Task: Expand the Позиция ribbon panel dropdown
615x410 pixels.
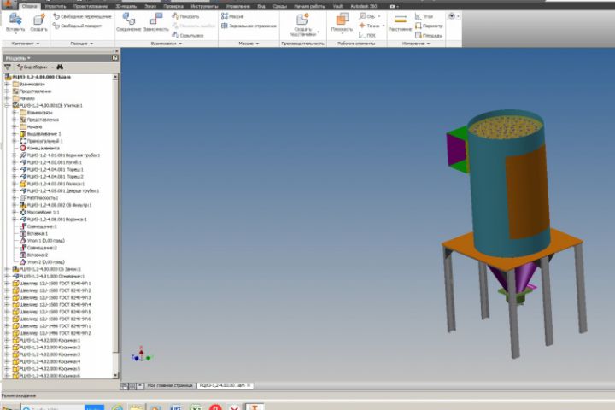Action: [91, 44]
